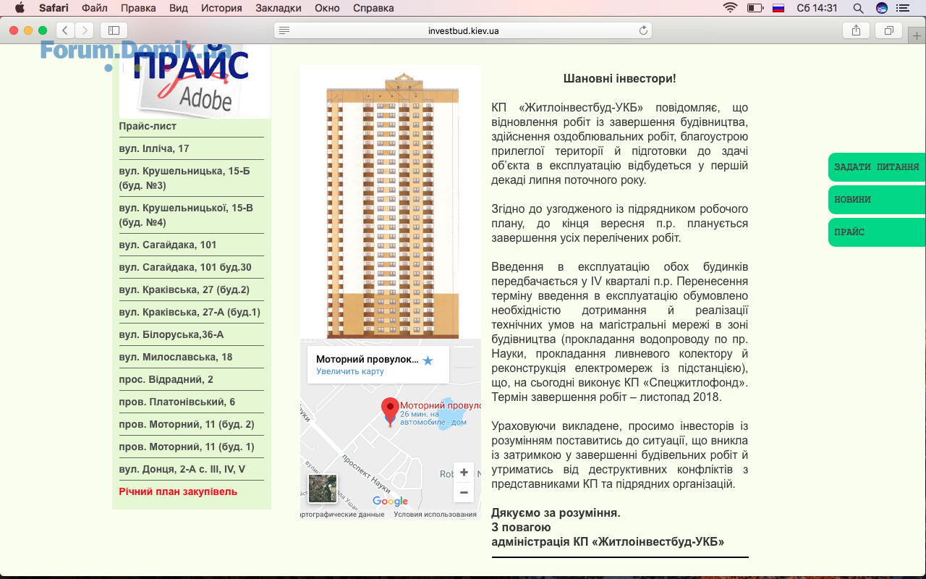Viewport: 926px width, 579px height.
Task: Open вул. Білоруська,36-А link
Action: coord(171,334)
